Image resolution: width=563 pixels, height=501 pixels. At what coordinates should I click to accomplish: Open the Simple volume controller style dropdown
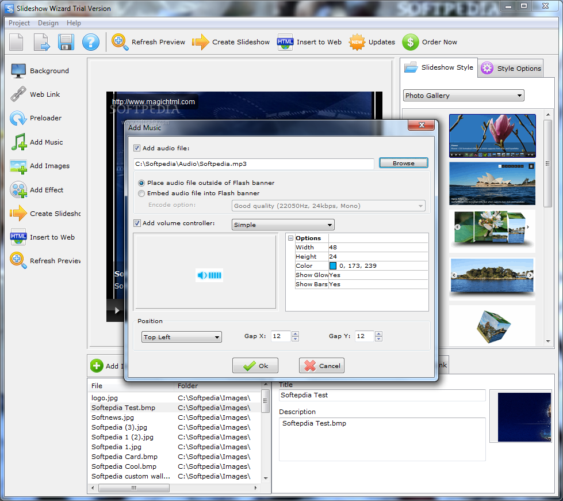[x=283, y=225]
